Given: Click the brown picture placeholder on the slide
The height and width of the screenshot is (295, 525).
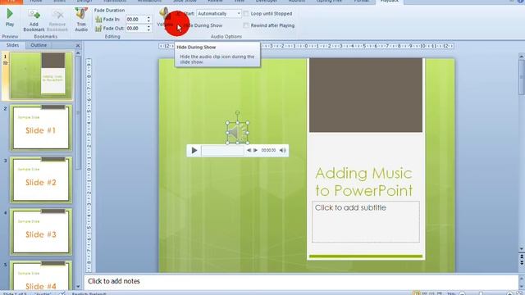Looking at the screenshot, I should 366,95.
